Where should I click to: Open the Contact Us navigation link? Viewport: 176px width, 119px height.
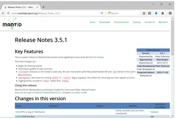(x=150, y=22)
